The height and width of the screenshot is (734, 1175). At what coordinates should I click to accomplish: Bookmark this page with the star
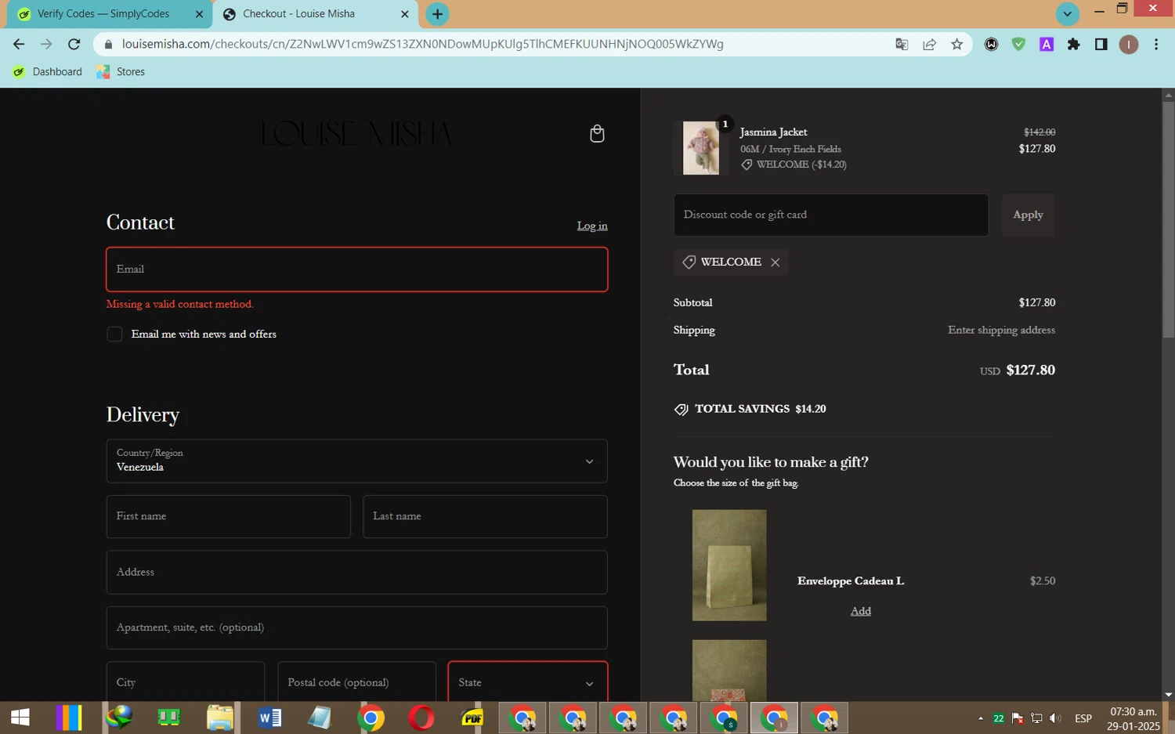tap(956, 45)
